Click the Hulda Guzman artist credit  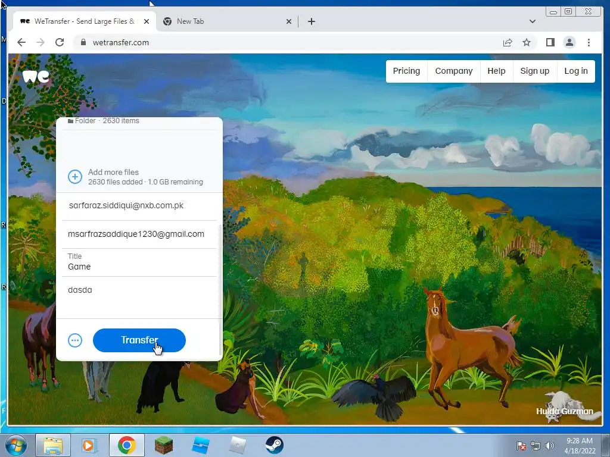(565, 411)
